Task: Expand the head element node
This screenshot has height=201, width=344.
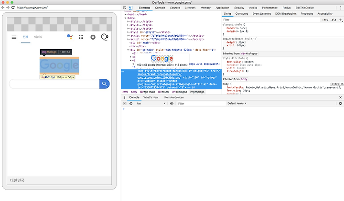Action: (x=125, y=14)
